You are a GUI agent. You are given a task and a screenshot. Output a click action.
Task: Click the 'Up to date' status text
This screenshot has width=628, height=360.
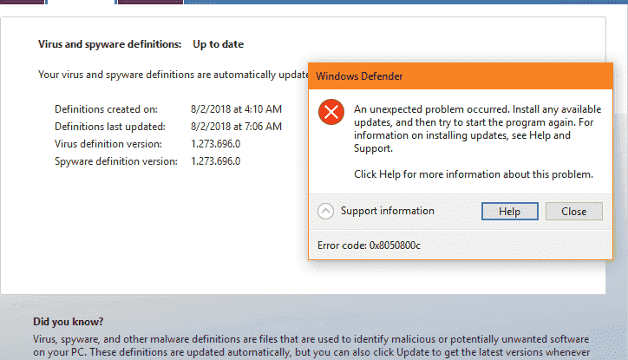219,44
